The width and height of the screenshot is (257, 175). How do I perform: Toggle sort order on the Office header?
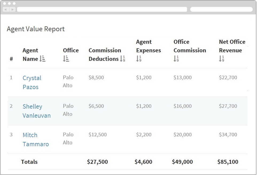[x=71, y=50]
